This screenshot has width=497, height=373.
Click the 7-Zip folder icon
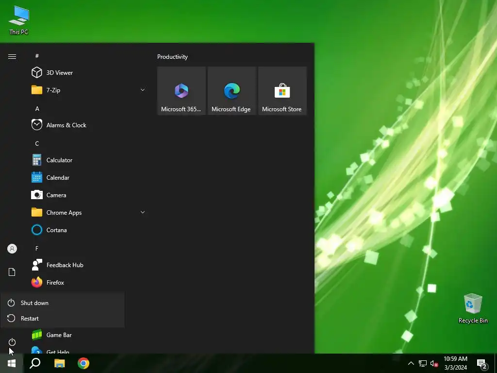tap(37, 90)
